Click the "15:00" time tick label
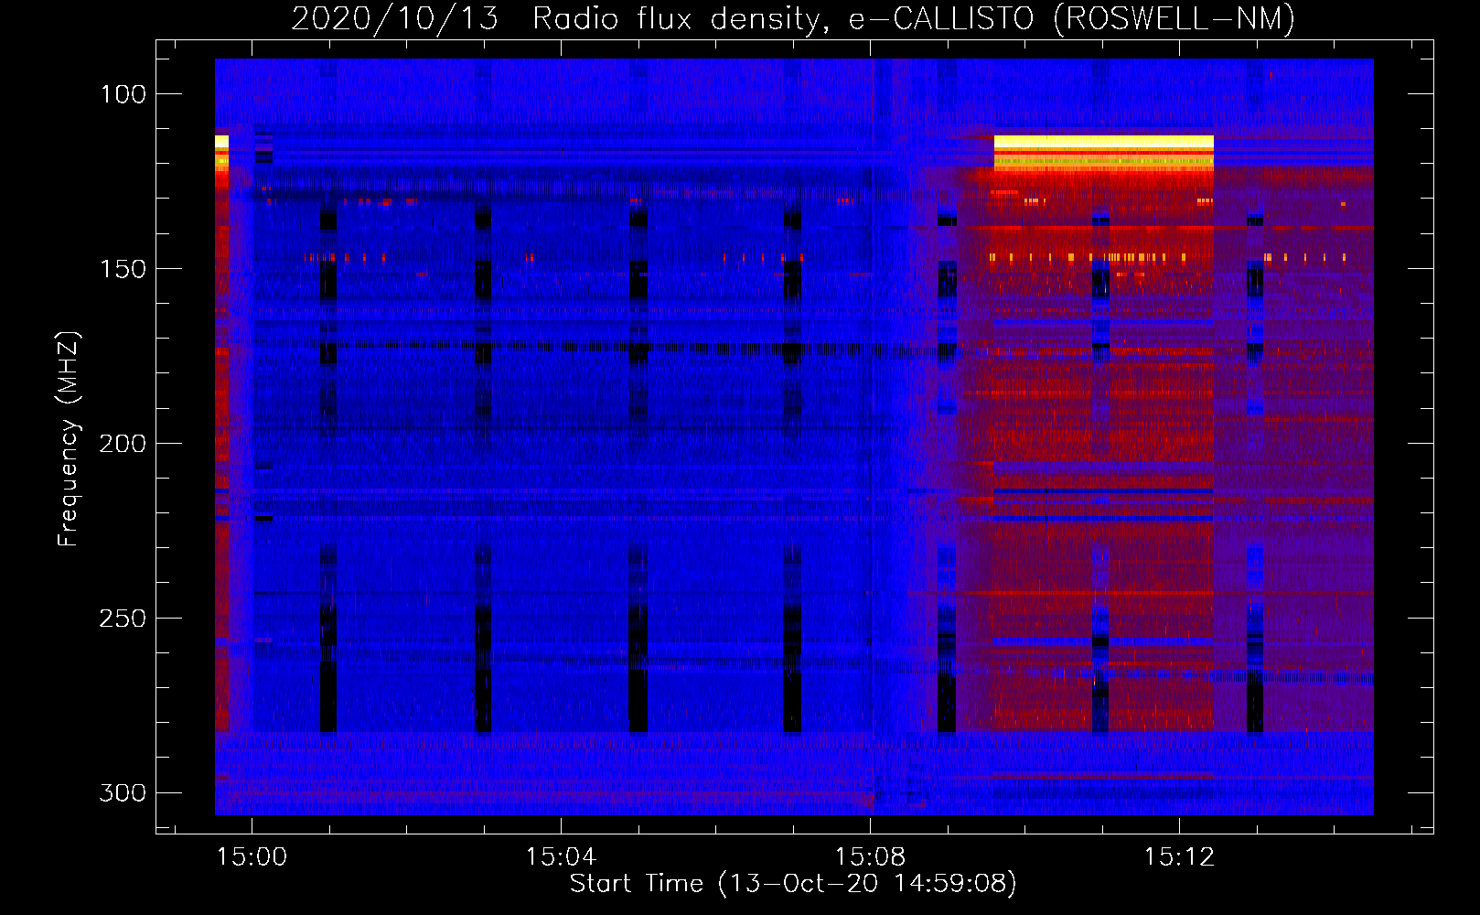Screen dimensions: 1480x915 point(252,857)
